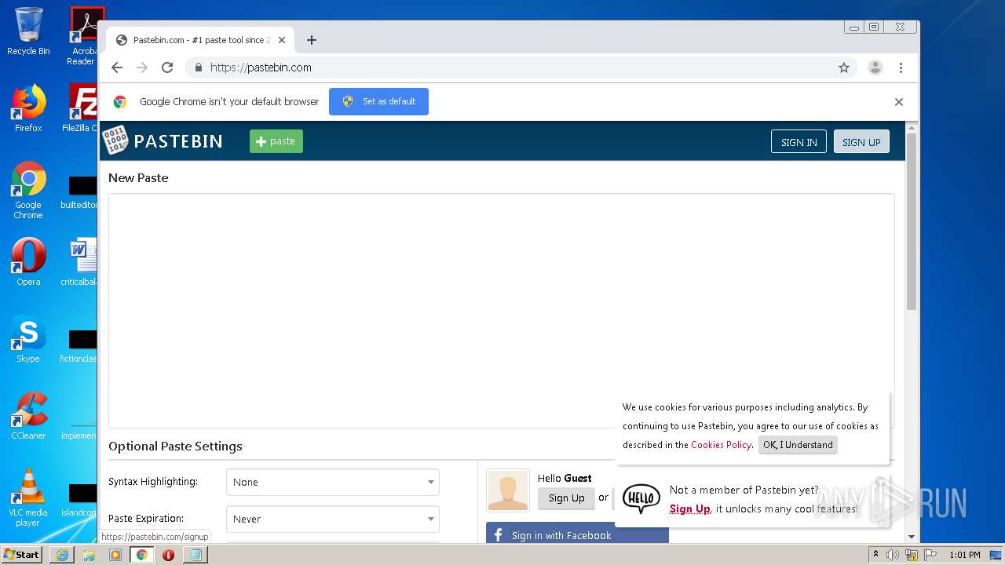Expand the Paste Expiration dropdown
1005x565 pixels.
[333, 519]
